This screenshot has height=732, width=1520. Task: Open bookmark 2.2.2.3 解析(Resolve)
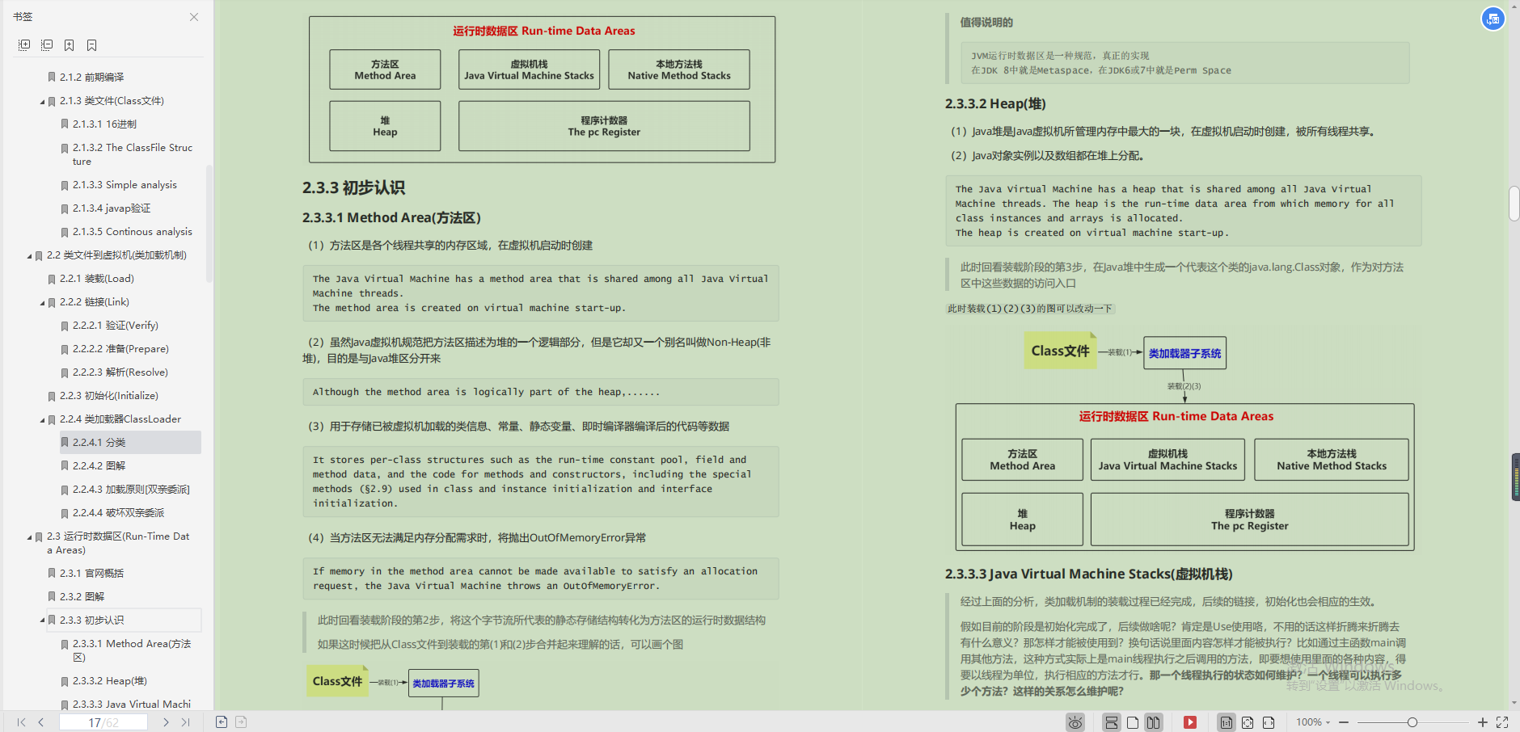tap(120, 372)
